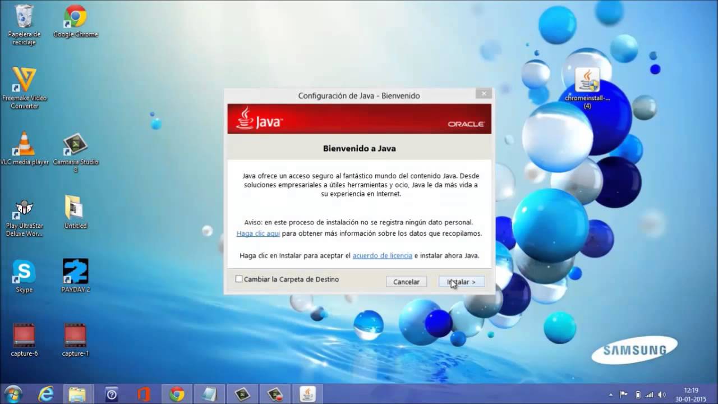Click the battery icon in system tray
This screenshot has height=404, width=718.
pos(637,394)
